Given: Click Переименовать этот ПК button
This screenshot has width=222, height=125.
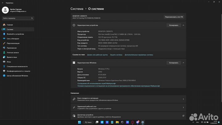Looking at the screenshot, I should click(x=175, y=17).
